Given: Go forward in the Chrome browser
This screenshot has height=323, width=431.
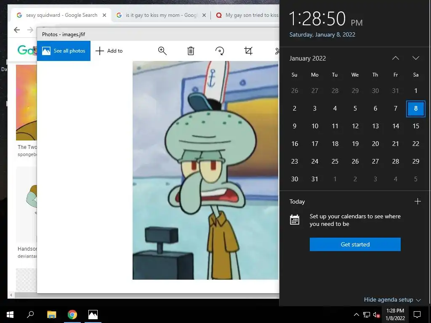Looking at the screenshot, I should coord(30,30).
